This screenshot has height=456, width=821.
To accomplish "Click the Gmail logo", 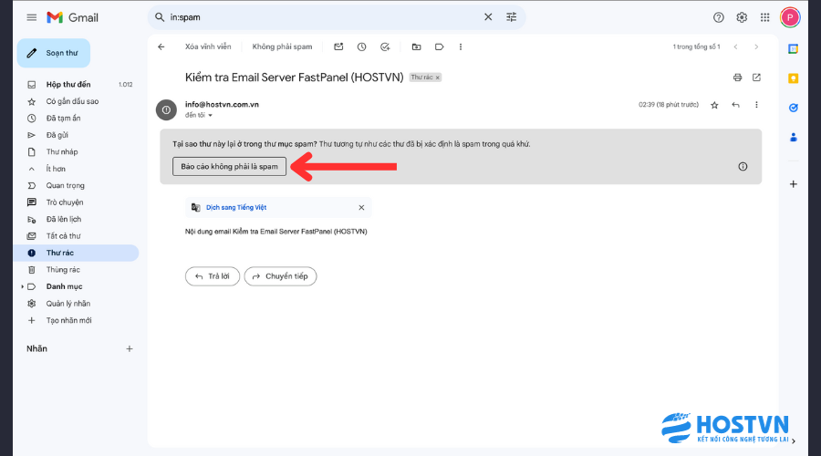I will [x=72, y=17].
